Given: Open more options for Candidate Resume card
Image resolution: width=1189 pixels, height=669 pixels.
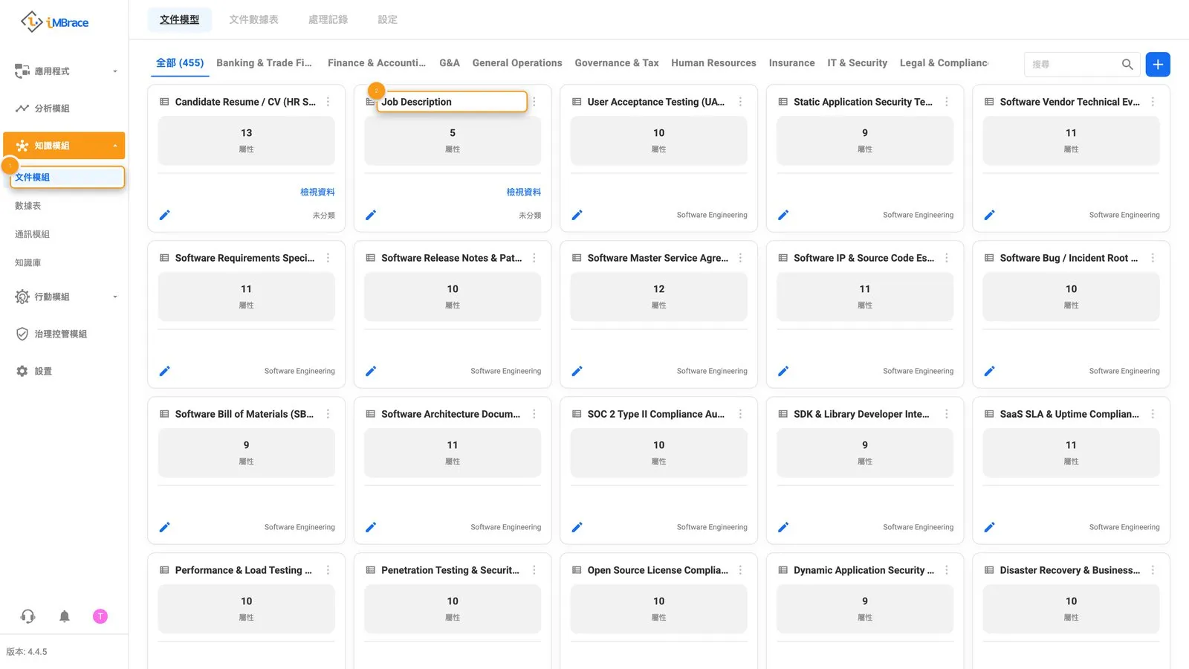Looking at the screenshot, I should [328, 102].
